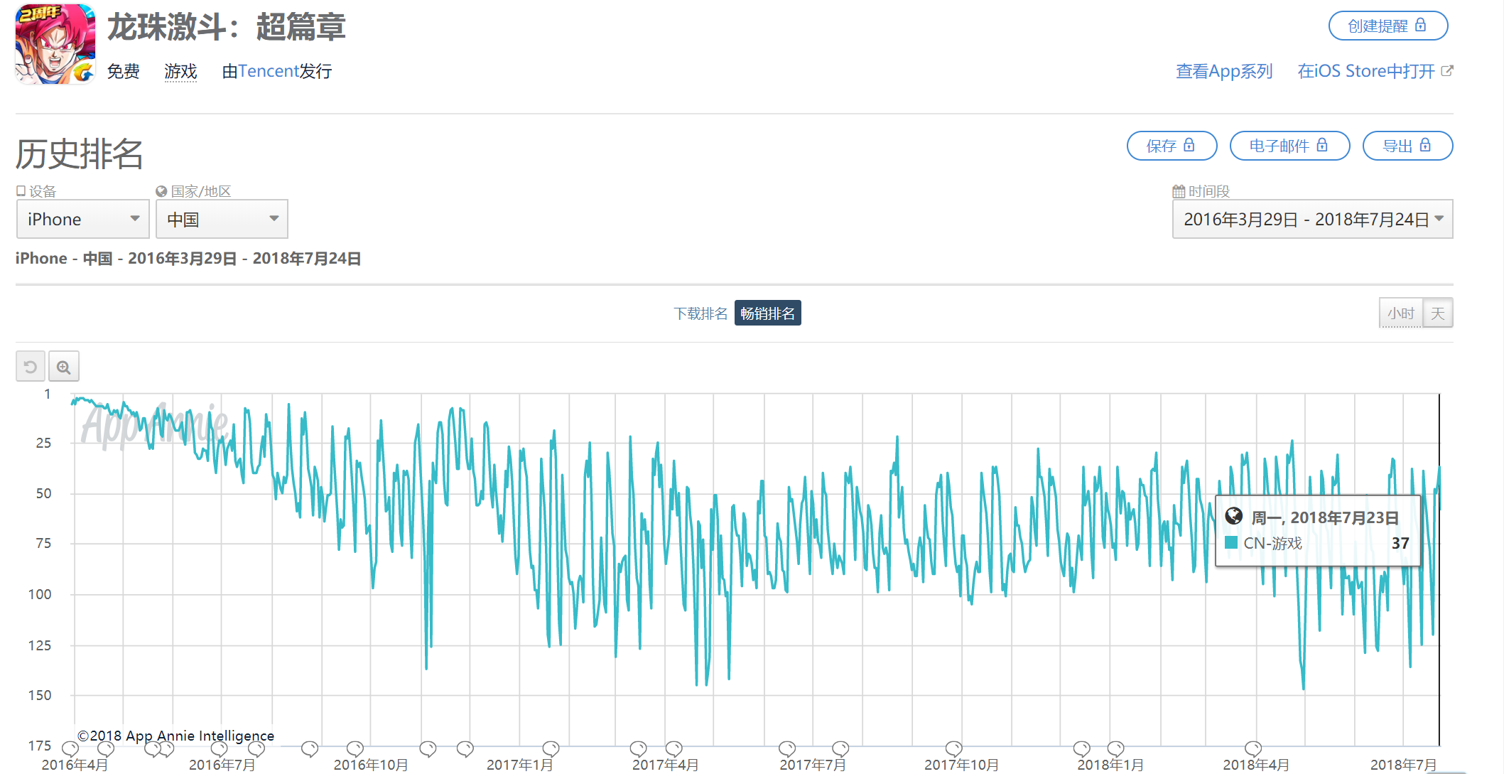Click event bubble marker at 2017年10月
1504x774 pixels.
point(954,748)
